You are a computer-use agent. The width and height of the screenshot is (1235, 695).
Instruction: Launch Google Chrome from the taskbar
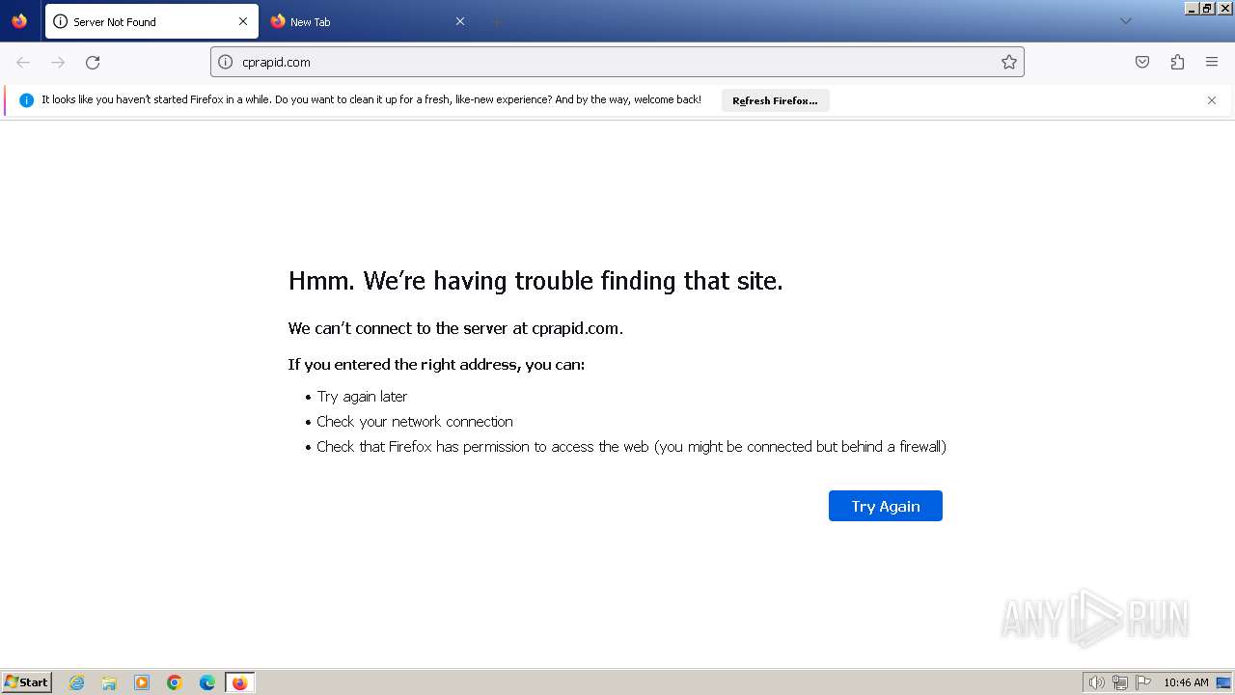tap(175, 682)
